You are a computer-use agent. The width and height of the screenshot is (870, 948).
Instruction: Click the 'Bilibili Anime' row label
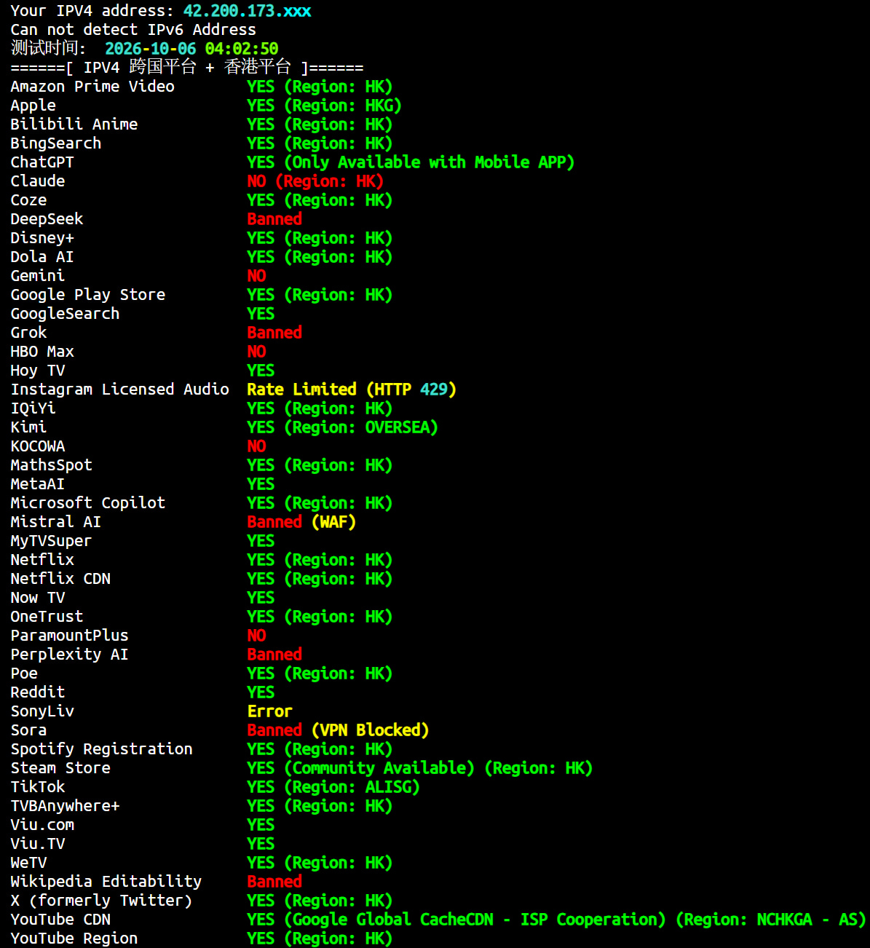(x=74, y=125)
